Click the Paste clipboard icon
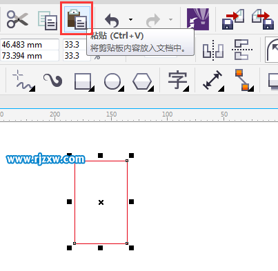 pos(77,19)
